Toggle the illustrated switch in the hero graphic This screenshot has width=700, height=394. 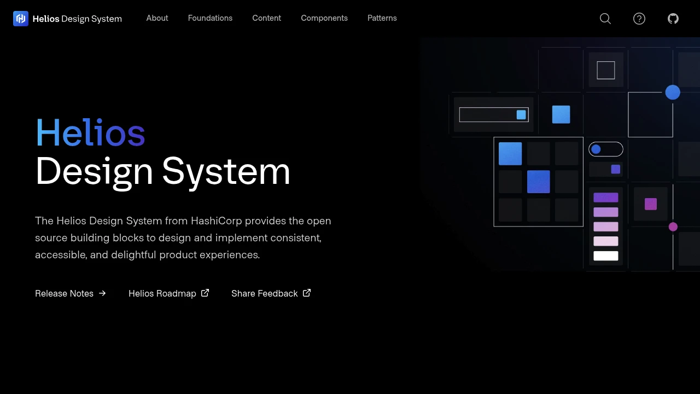tap(605, 149)
